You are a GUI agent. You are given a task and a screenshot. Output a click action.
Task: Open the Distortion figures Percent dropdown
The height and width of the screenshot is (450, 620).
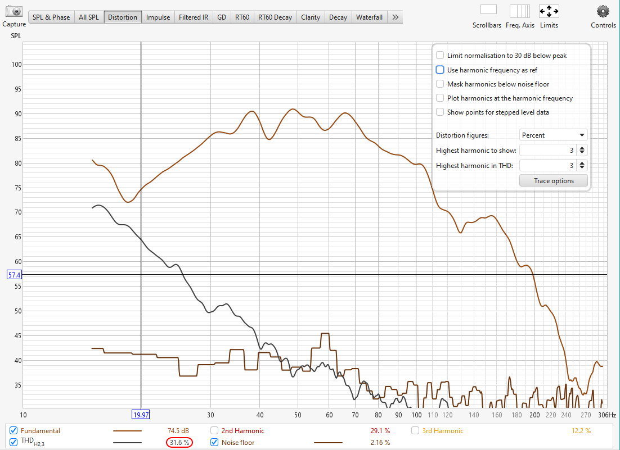(x=553, y=135)
